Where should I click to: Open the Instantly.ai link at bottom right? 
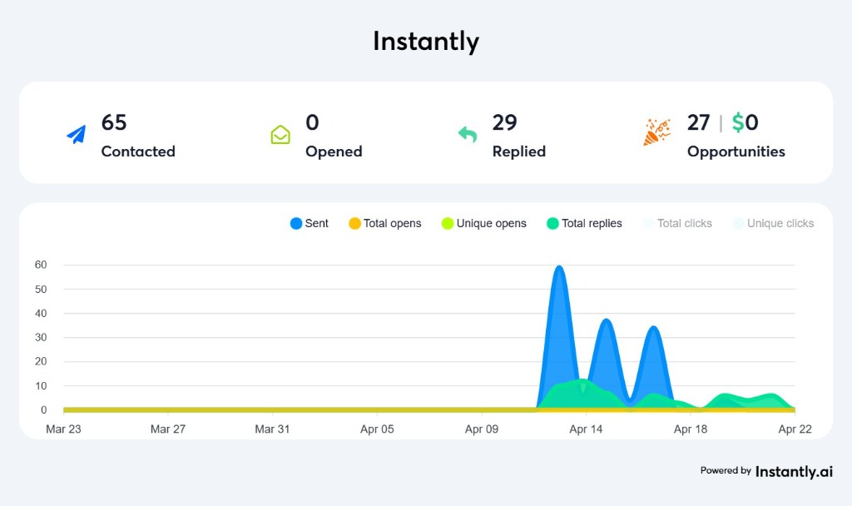[793, 471]
